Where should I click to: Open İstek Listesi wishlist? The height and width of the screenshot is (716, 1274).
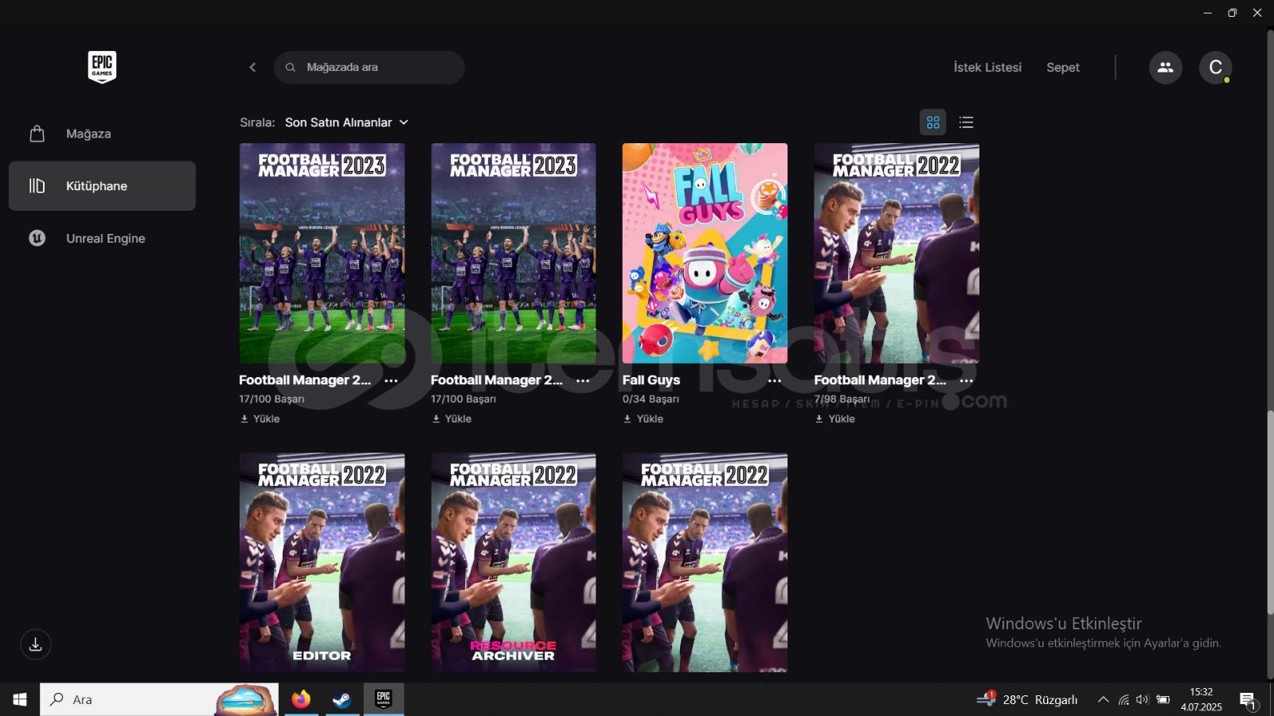[987, 68]
